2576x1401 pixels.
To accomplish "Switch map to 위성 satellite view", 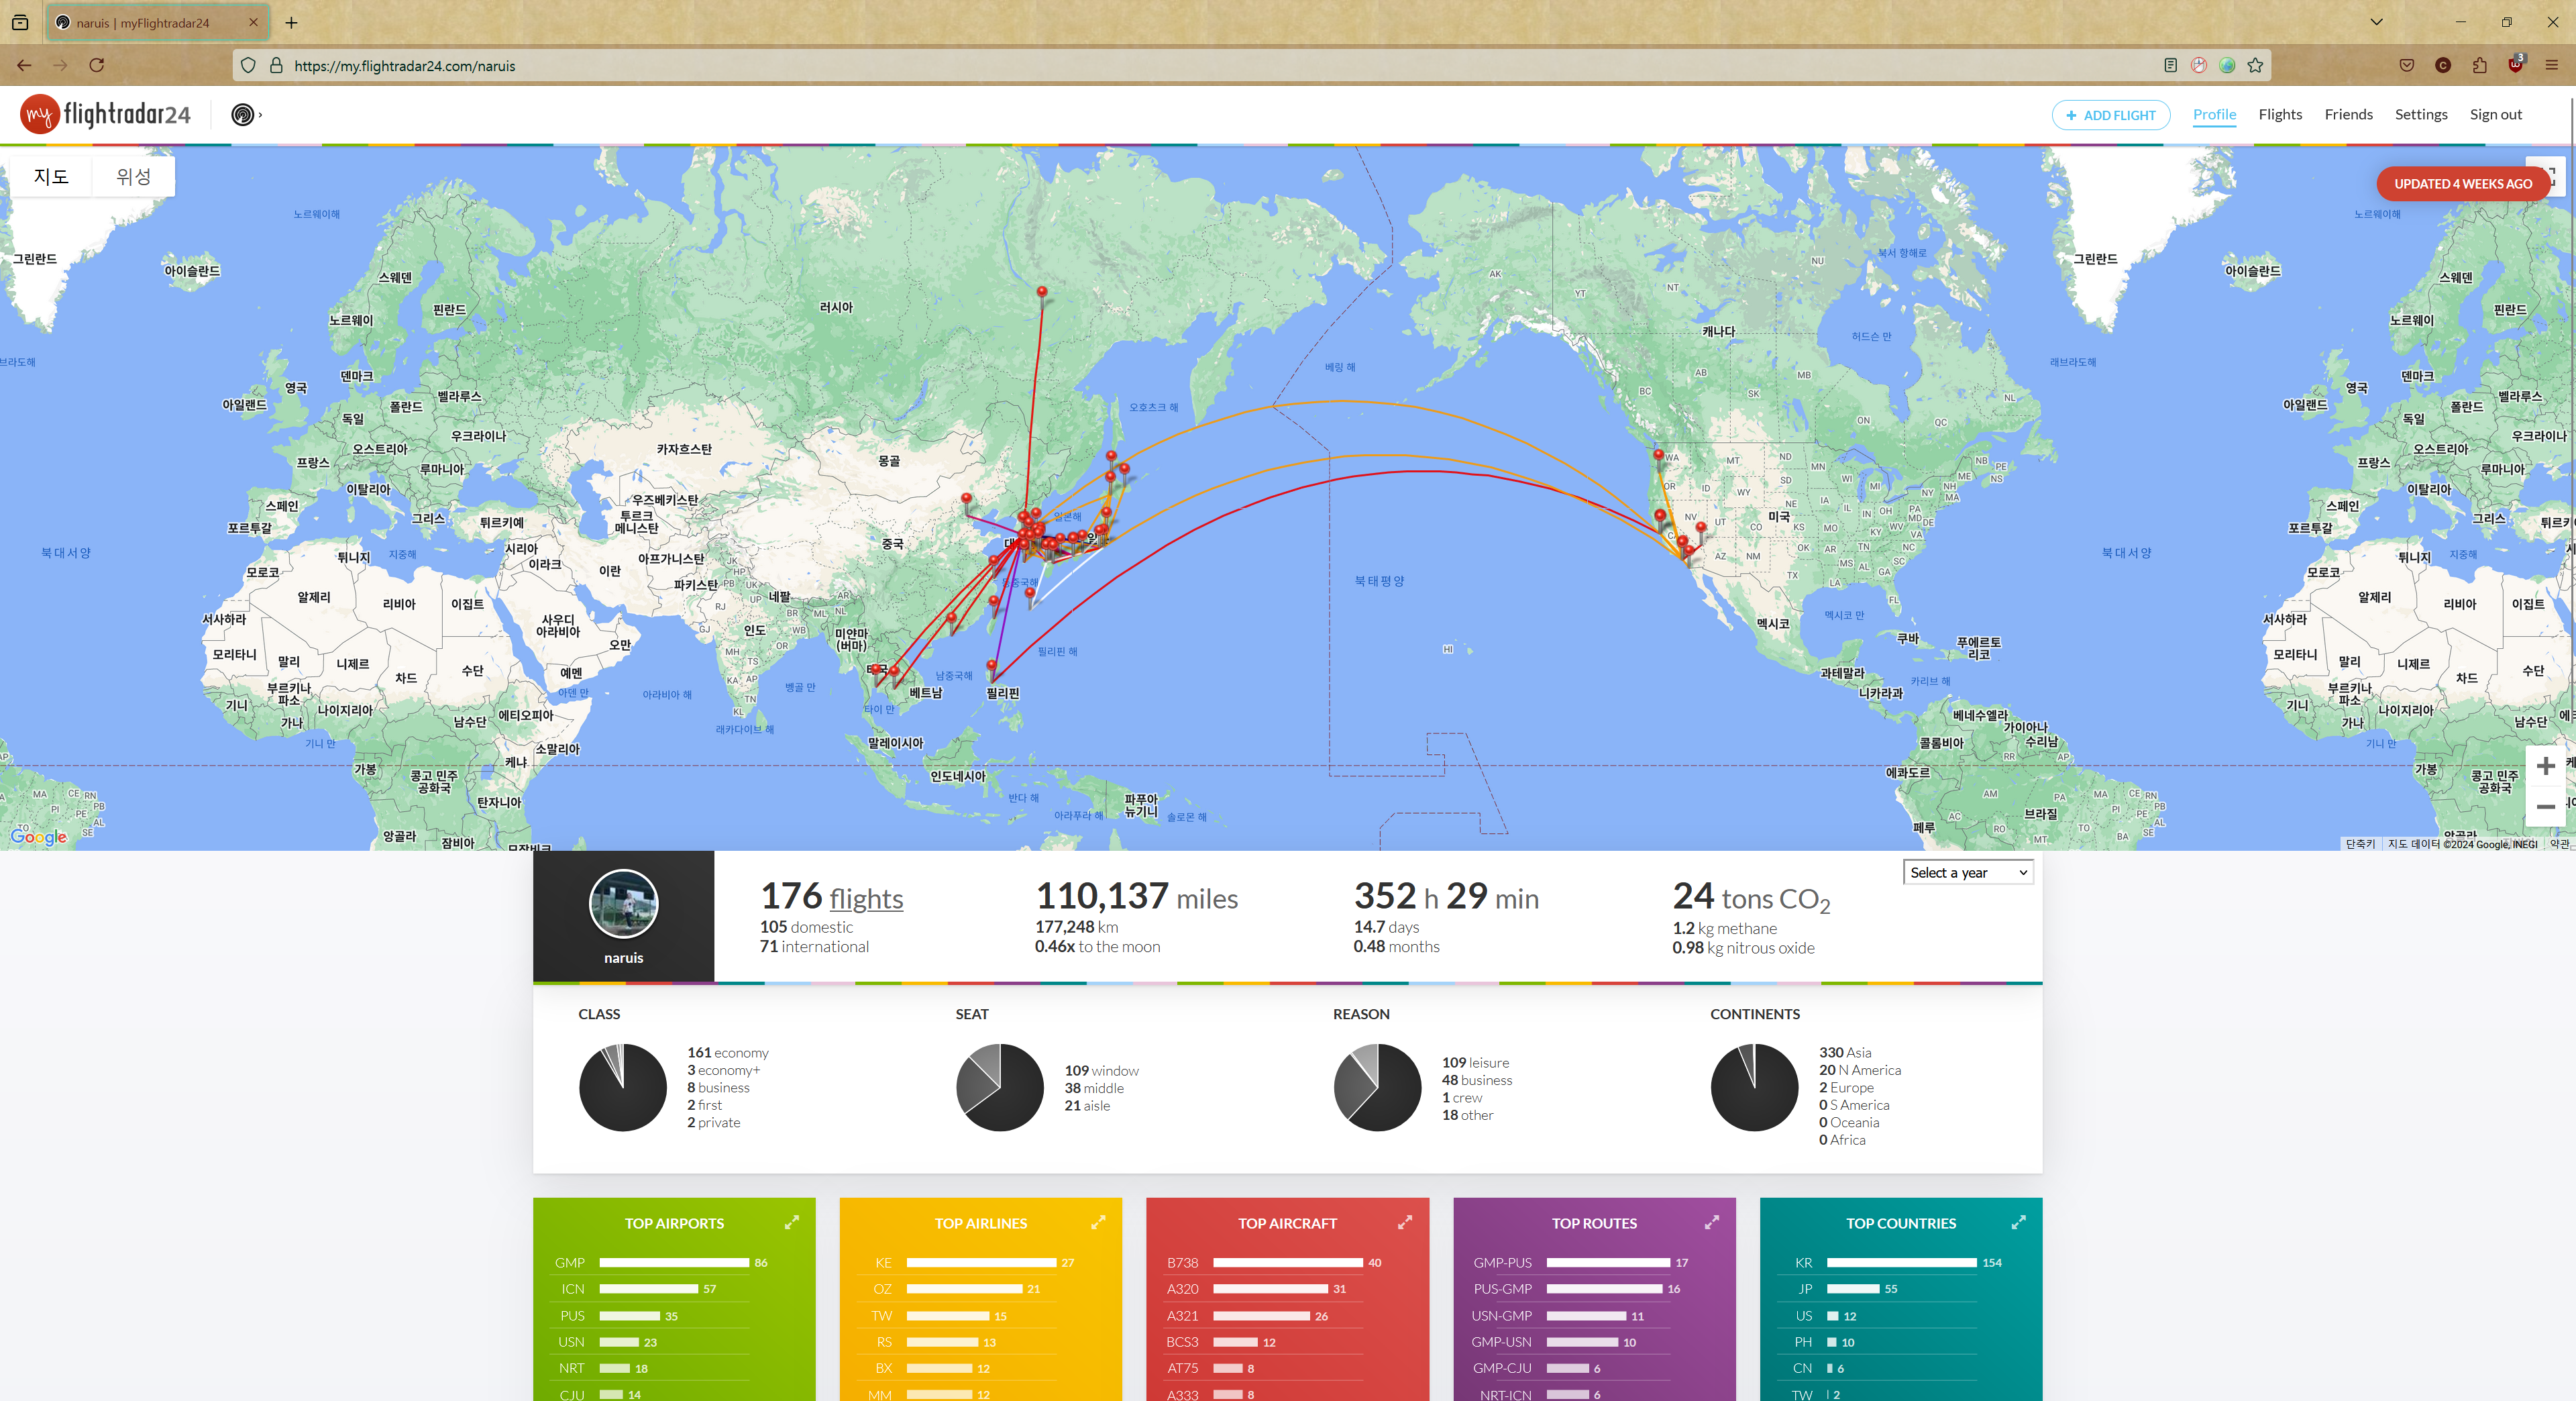I will click(x=133, y=177).
